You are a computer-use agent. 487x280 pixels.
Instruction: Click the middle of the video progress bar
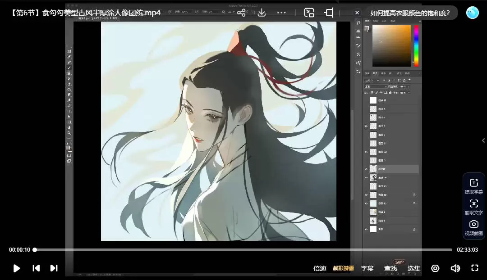pyautogui.click(x=243, y=250)
